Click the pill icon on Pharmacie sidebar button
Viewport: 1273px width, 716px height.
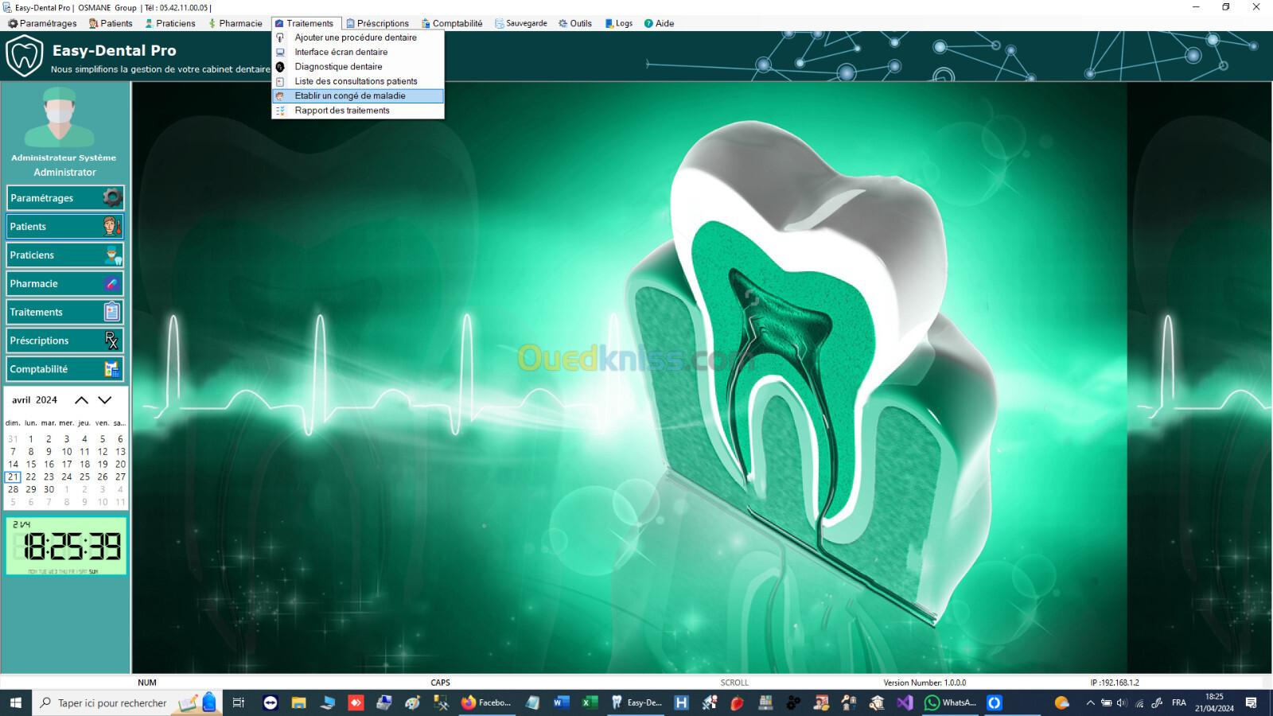coord(112,283)
